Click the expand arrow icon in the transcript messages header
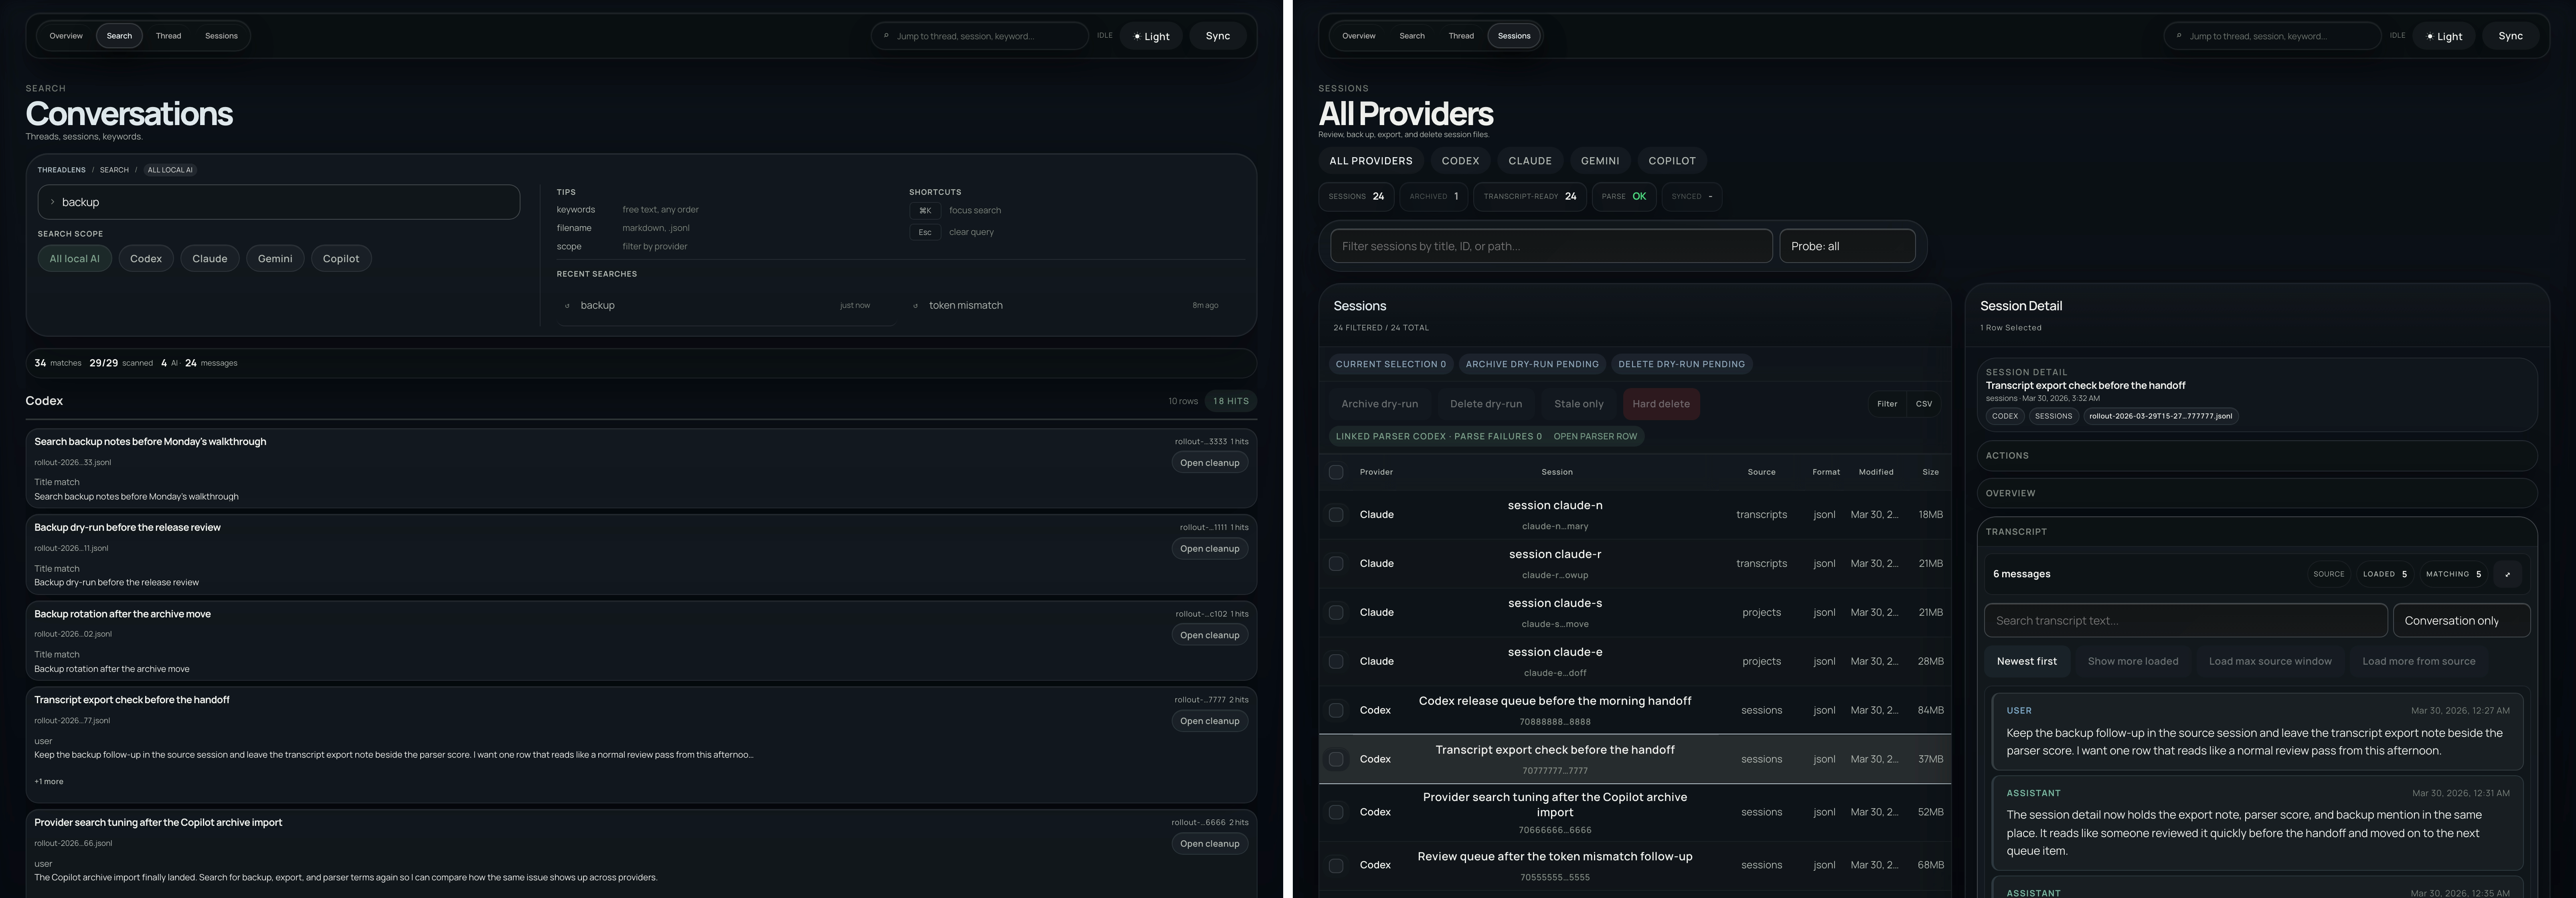This screenshot has height=898, width=2576. click(2508, 574)
